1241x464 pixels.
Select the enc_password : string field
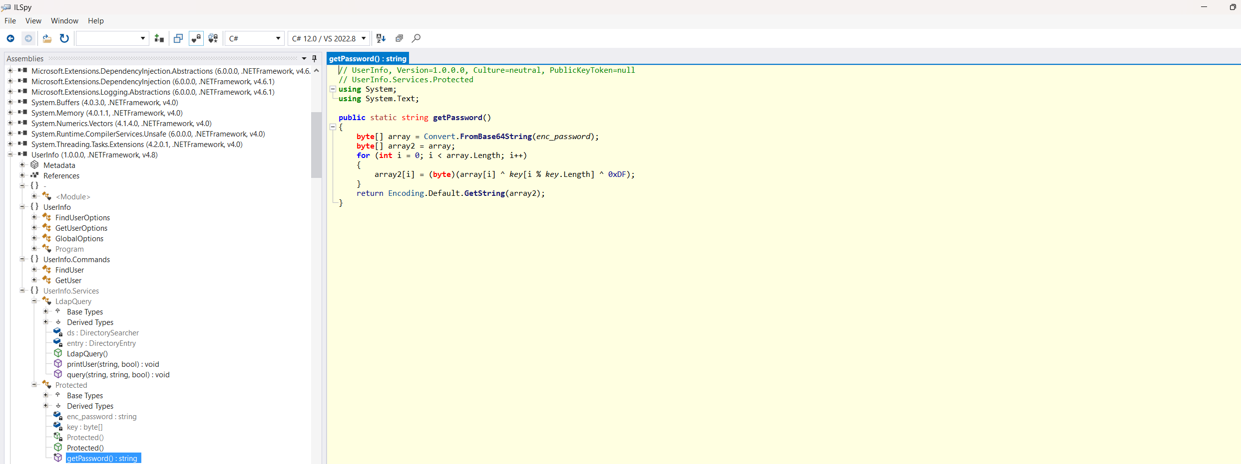pyautogui.click(x=101, y=417)
